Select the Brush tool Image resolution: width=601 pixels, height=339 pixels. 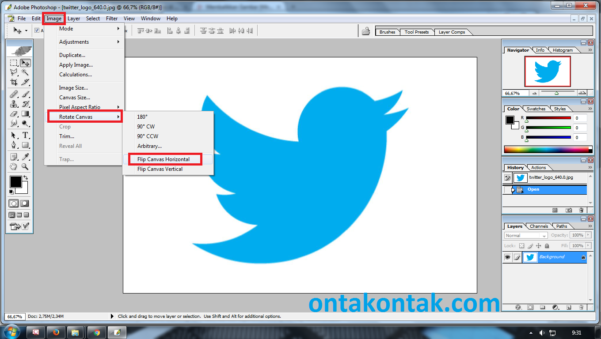(25, 94)
